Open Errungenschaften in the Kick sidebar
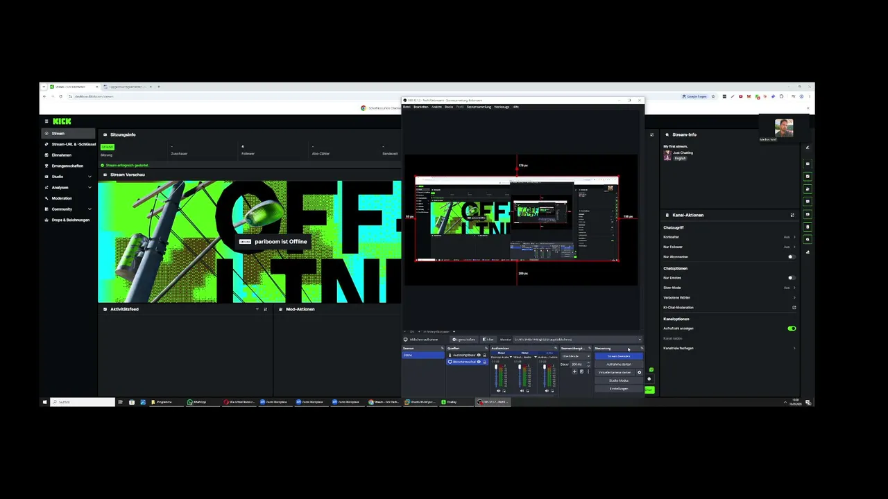The image size is (888, 499). point(68,166)
